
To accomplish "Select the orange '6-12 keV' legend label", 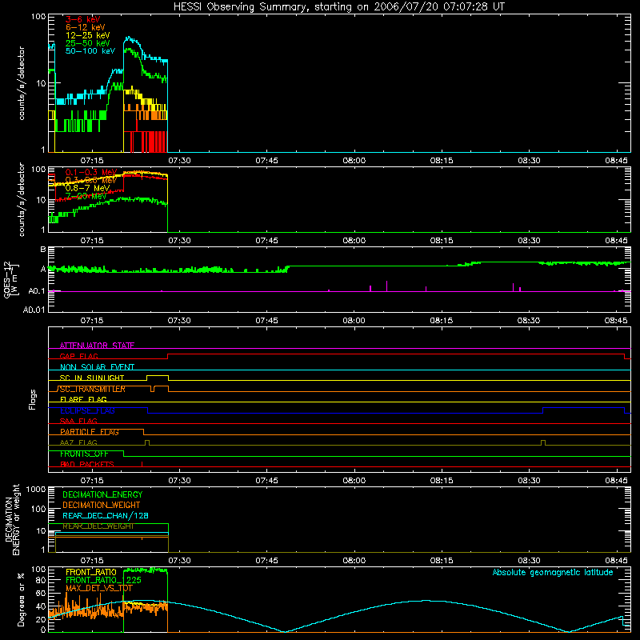I will 86,27.
